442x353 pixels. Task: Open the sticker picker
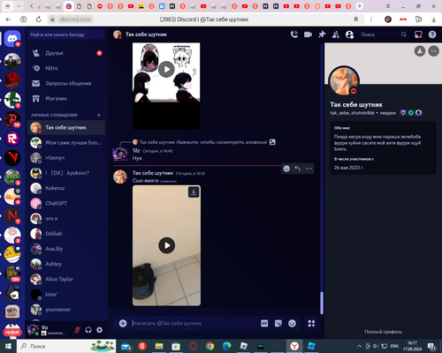(278, 323)
